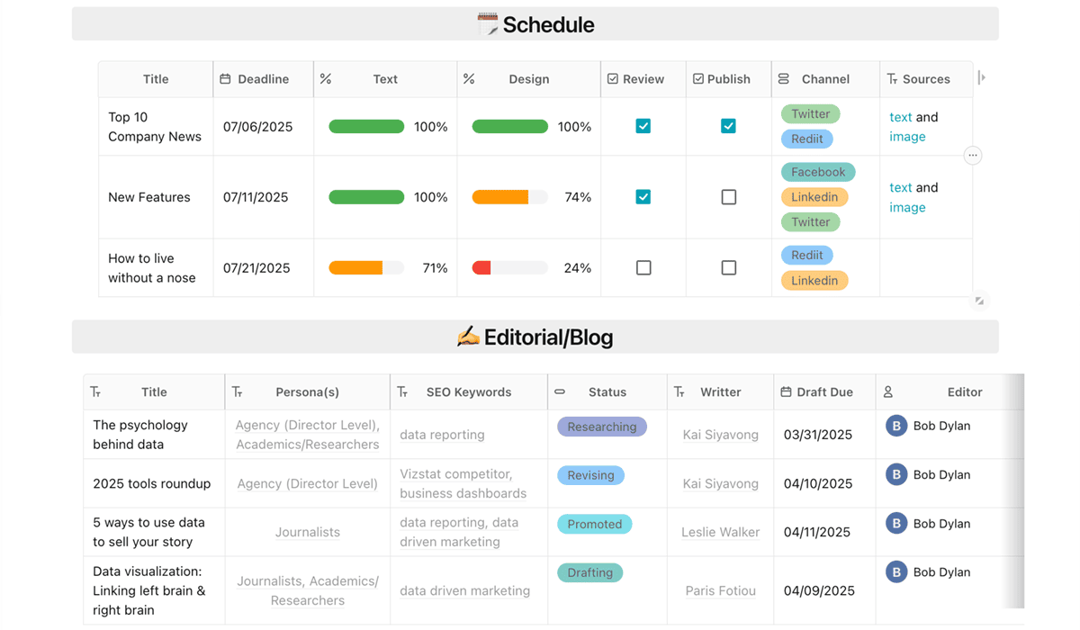Viewport: 1080px width, 630px height.
Task: Check Review for How to live without a nose
Action: [643, 268]
